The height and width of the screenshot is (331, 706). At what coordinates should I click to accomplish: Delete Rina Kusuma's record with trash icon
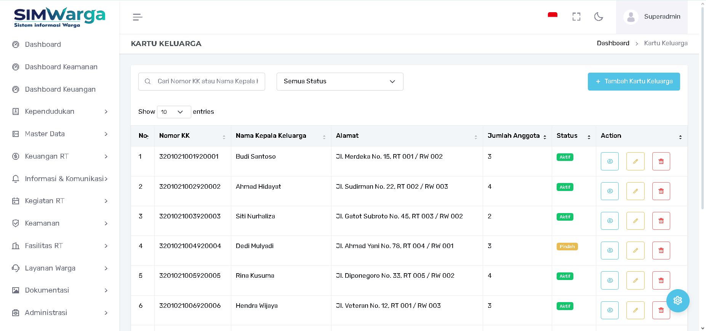tap(661, 280)
